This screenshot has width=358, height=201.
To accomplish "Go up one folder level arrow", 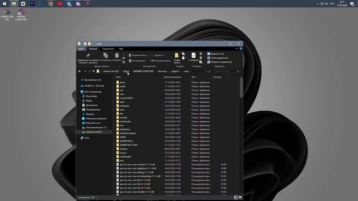I will pos(93,71).
